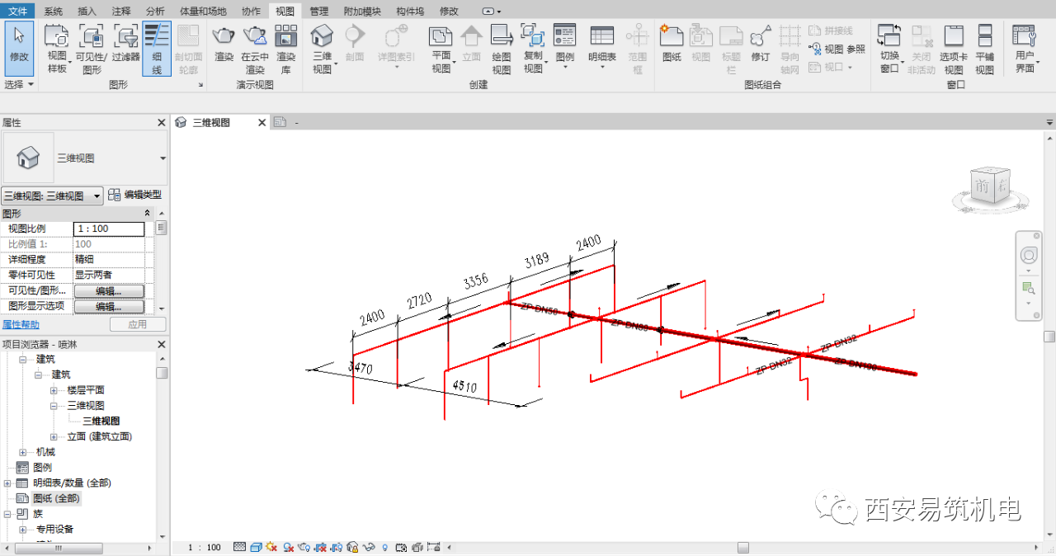Click the Tile Views (平铺视图) icon
This screenshot has height=556, width=1056.
click(x=984, y=48)
